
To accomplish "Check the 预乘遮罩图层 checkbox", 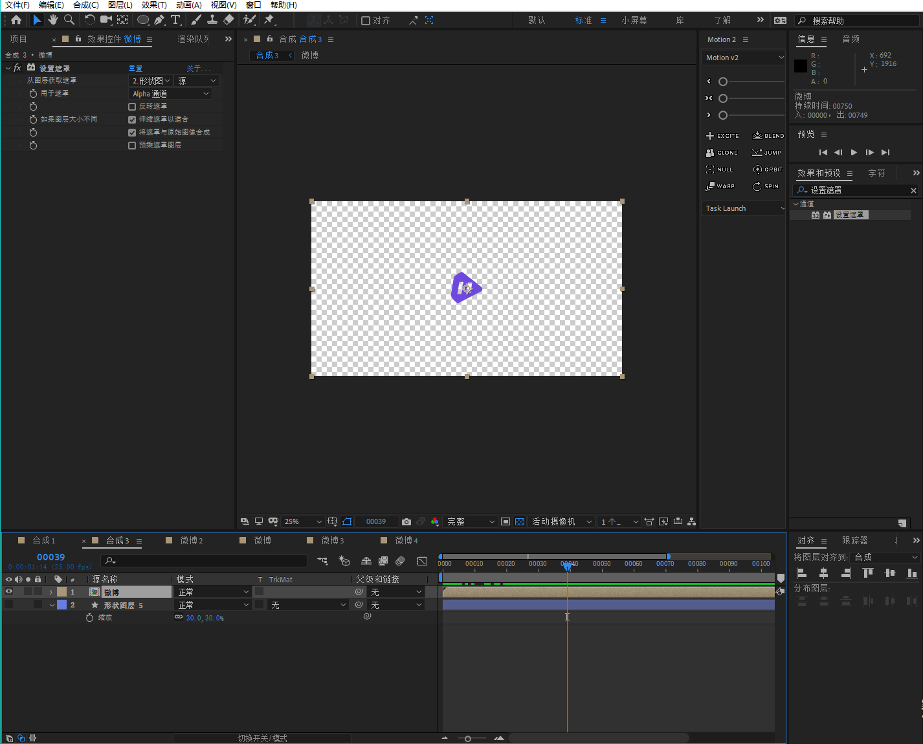I will click(x=132, y=146).
